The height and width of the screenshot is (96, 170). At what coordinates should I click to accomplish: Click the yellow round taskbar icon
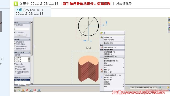click(23, 90)
